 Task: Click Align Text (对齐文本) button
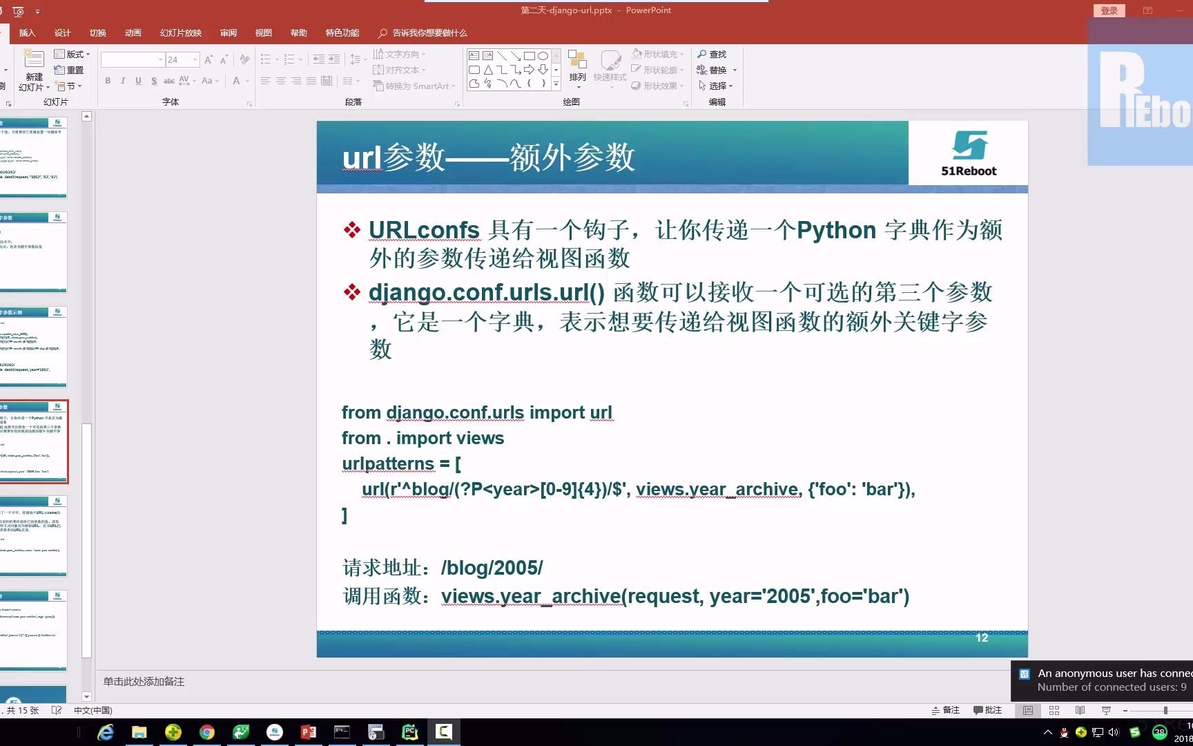point(399,70)
